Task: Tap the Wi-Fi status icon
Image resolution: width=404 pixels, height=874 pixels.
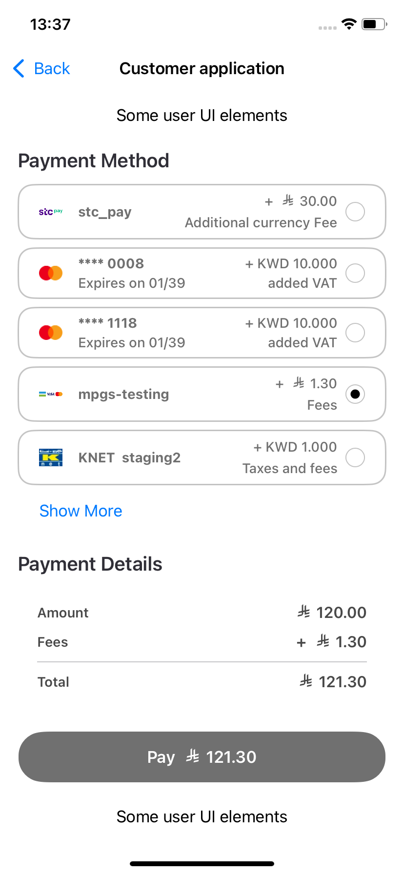Action: coord(349,24)
